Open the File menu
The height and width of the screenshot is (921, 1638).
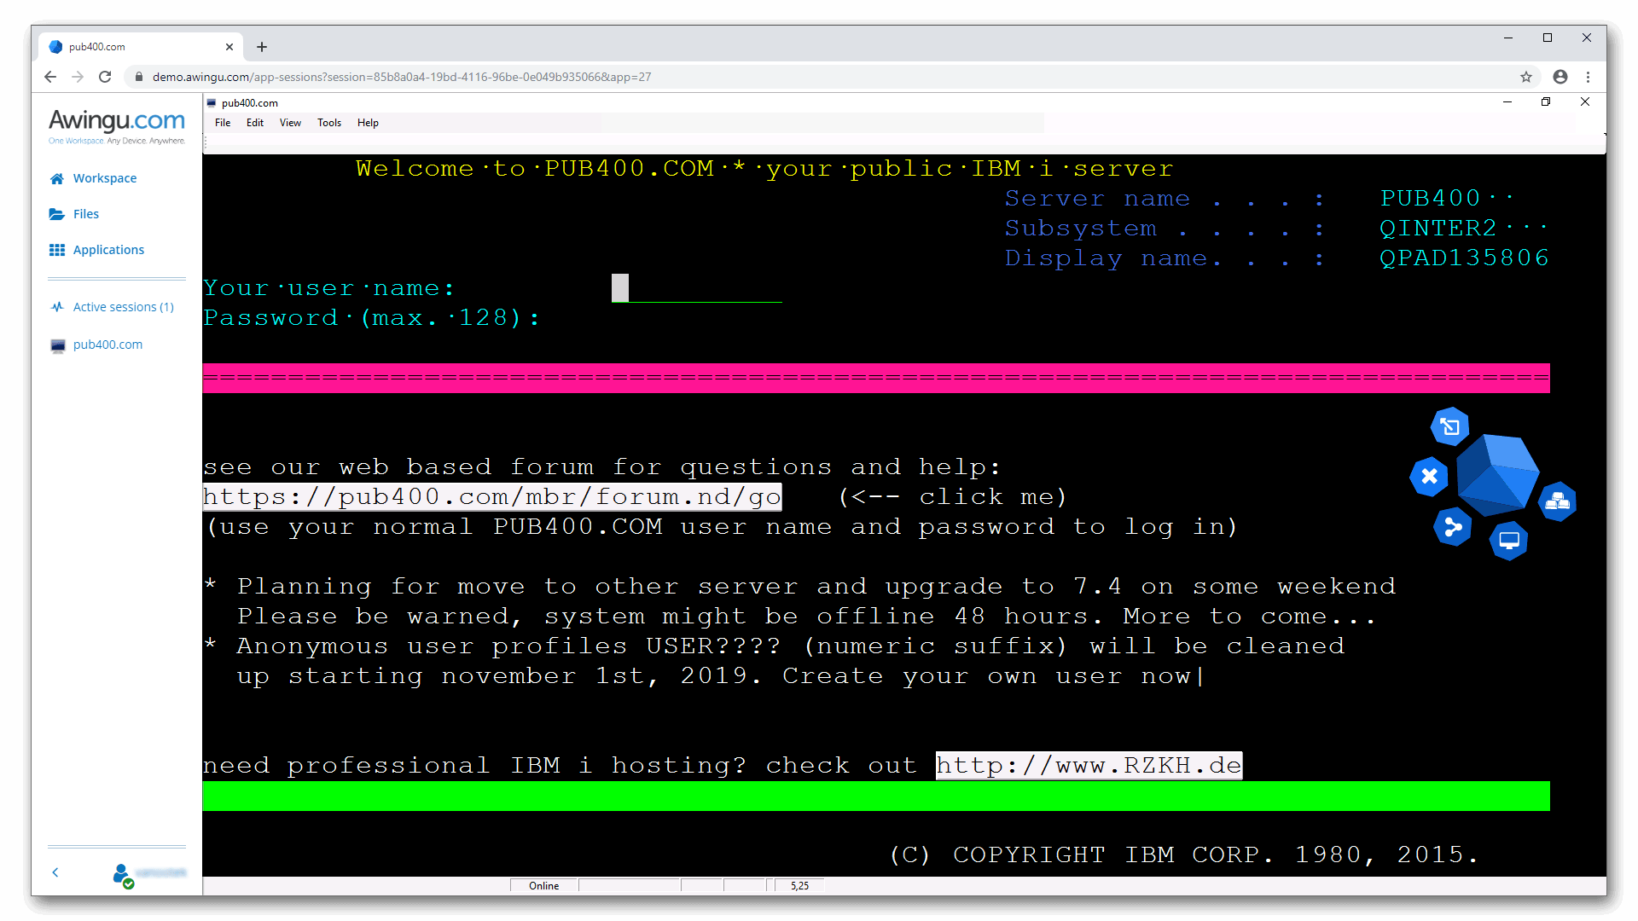(223, 123)
